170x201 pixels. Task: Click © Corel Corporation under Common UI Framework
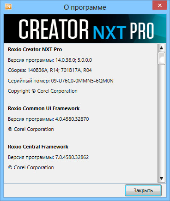pyautogui.click(x=31, y=129)
